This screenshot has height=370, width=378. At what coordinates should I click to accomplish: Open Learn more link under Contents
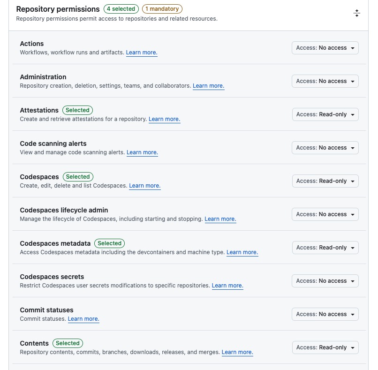click(237, 352)
